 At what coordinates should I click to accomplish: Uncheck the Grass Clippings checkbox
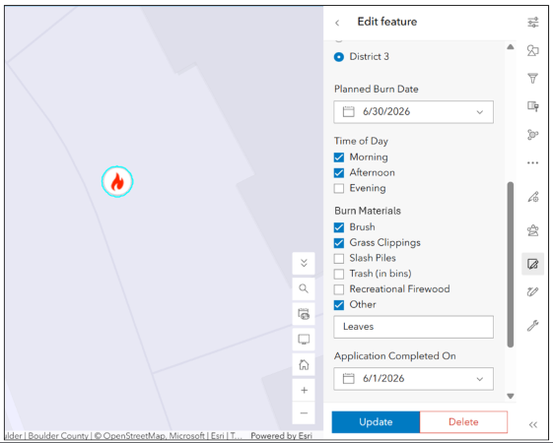[339, 243]
